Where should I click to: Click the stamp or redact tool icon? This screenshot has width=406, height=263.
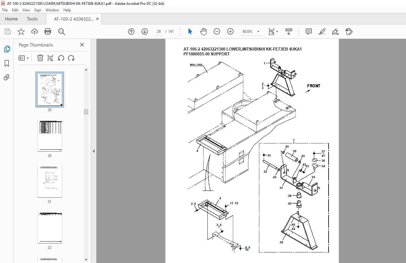tap(349, 32)
